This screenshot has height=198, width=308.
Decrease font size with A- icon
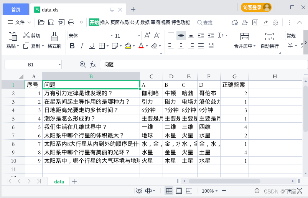[157, 35]
